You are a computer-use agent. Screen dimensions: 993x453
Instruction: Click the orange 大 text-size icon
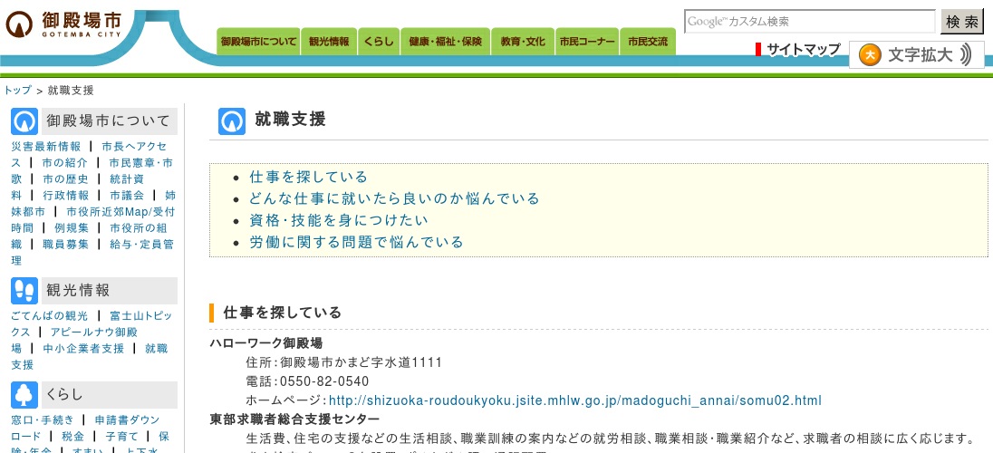[870, 55]
